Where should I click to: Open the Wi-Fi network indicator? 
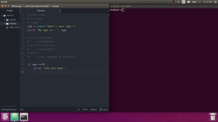pos(178,2)
